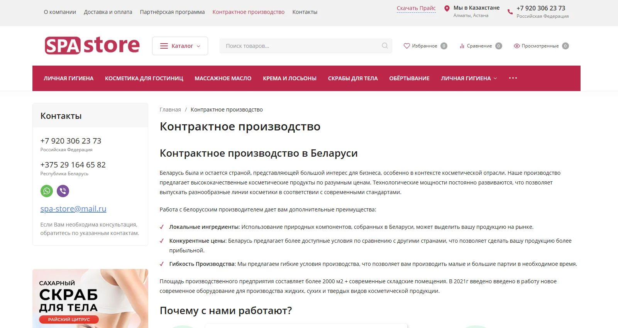The width and height of the screenshot is (618, 328).
Task: Open Просмотренные viewed items
Action: [x=541, y=46]
